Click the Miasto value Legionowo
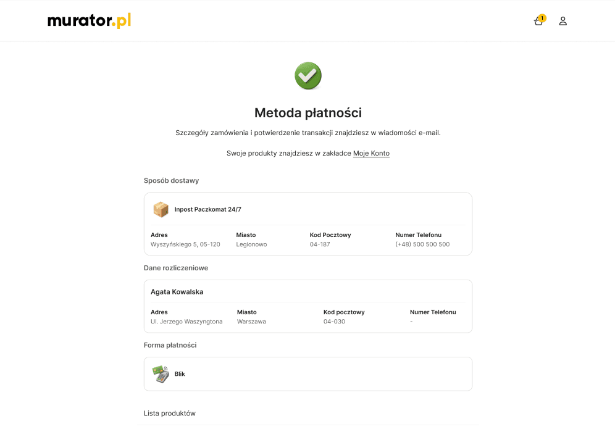 (x=251, y=244)
